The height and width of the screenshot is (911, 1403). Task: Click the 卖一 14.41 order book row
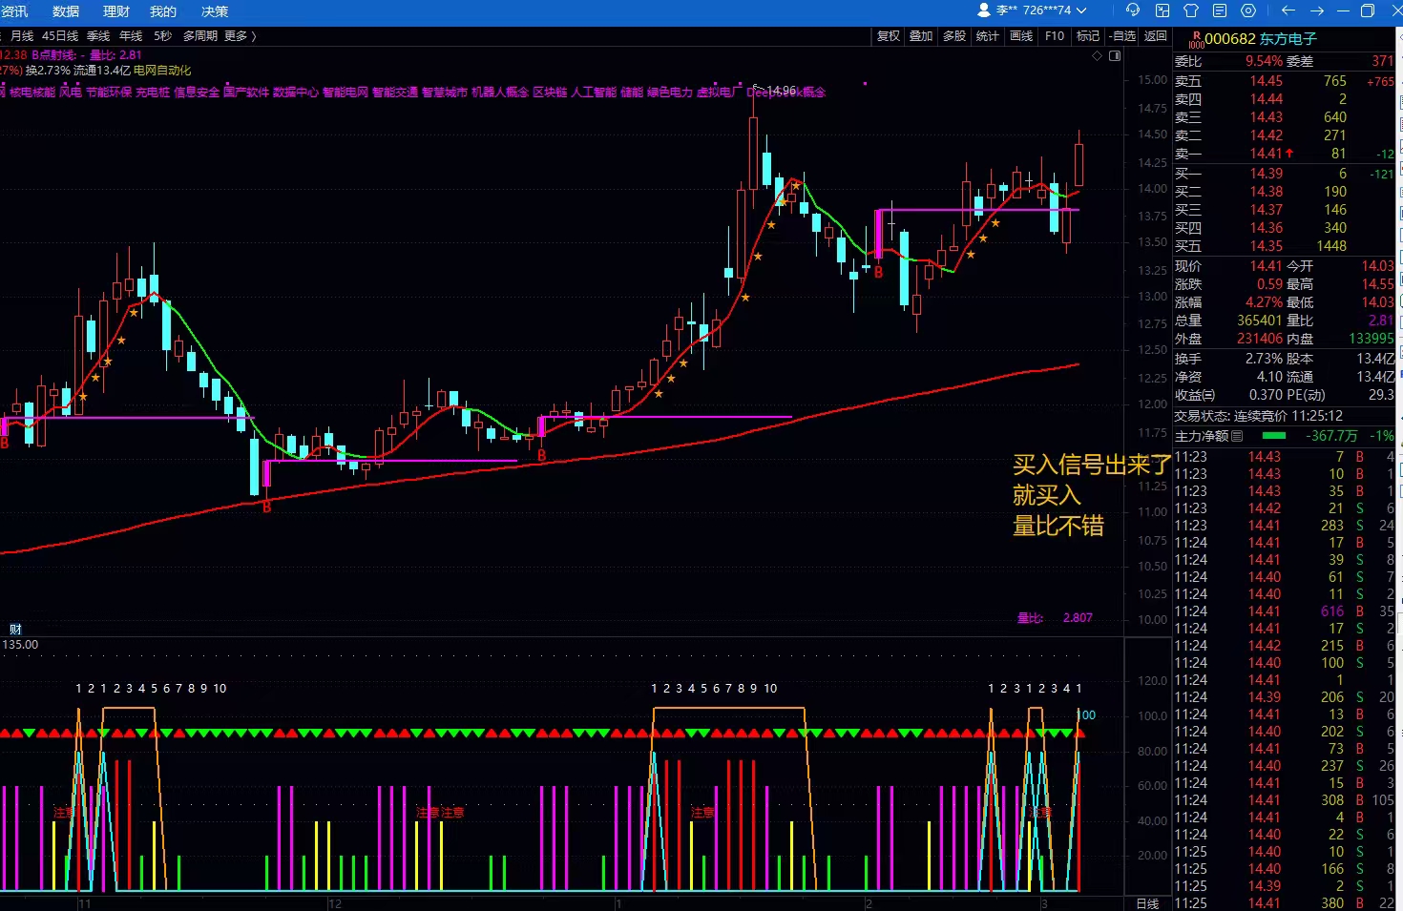pyautogui.click(x=1284, y=154)
